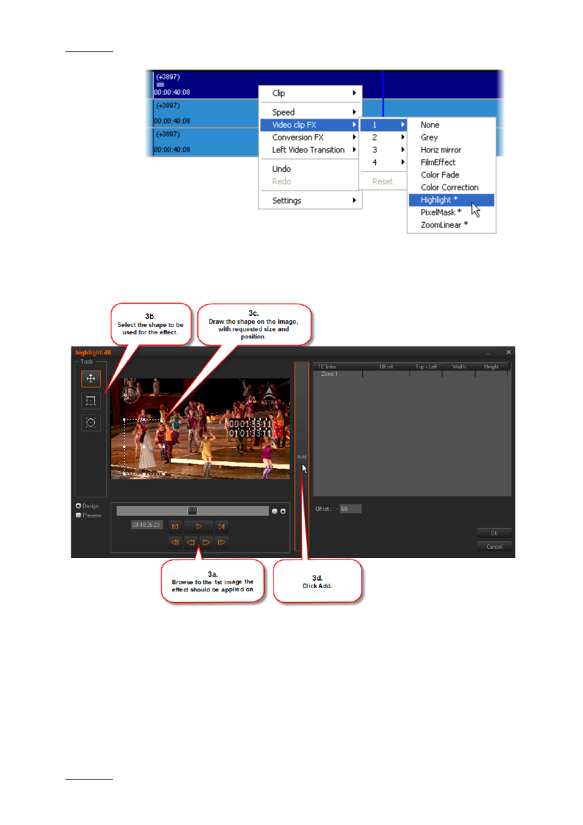Viewport: 583px width, 825px height.
Task: Choose the ZoomLinear * effect
Action: click(452, 225)
